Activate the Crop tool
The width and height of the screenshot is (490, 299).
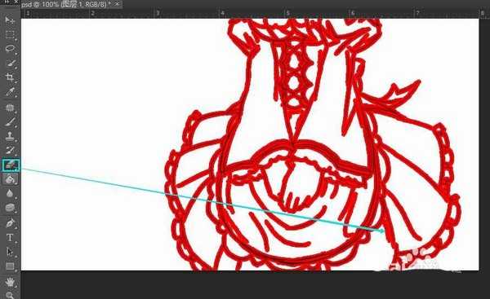(10, 77)
